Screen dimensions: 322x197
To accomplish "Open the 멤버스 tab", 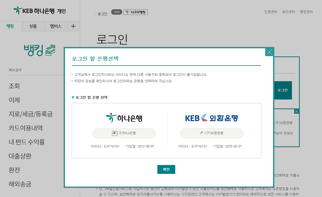I will point(56,26).
